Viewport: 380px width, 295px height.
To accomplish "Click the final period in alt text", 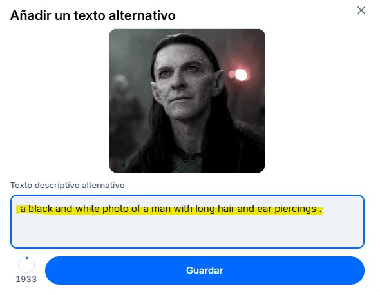I will pyautogui.click(x=320, y=212).
